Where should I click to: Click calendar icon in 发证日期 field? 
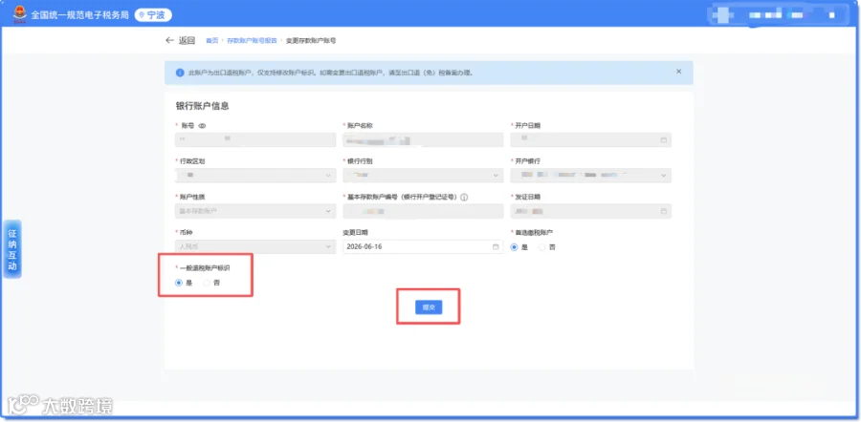pos(663,211)
